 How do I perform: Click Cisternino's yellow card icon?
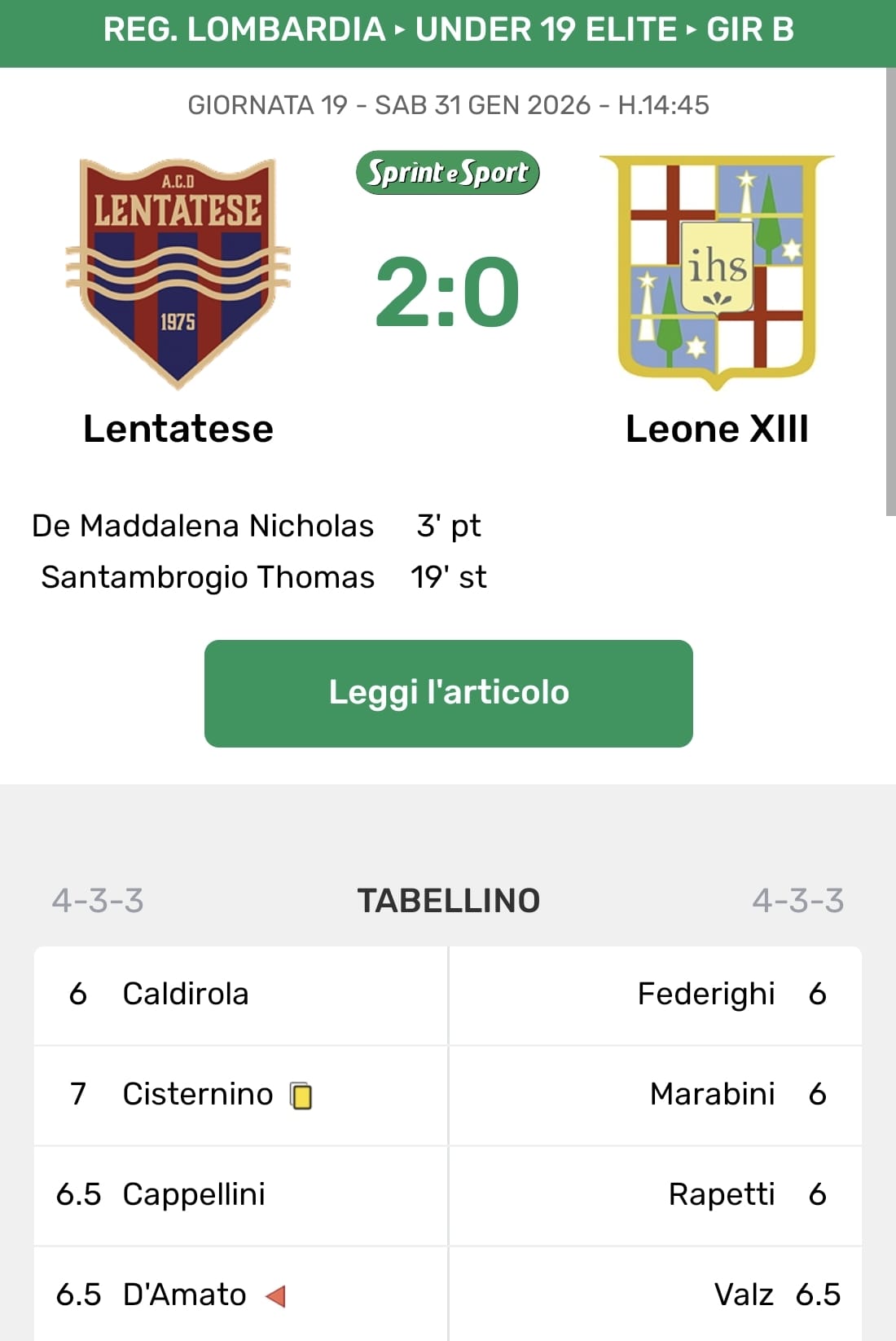pos(301,1096)
